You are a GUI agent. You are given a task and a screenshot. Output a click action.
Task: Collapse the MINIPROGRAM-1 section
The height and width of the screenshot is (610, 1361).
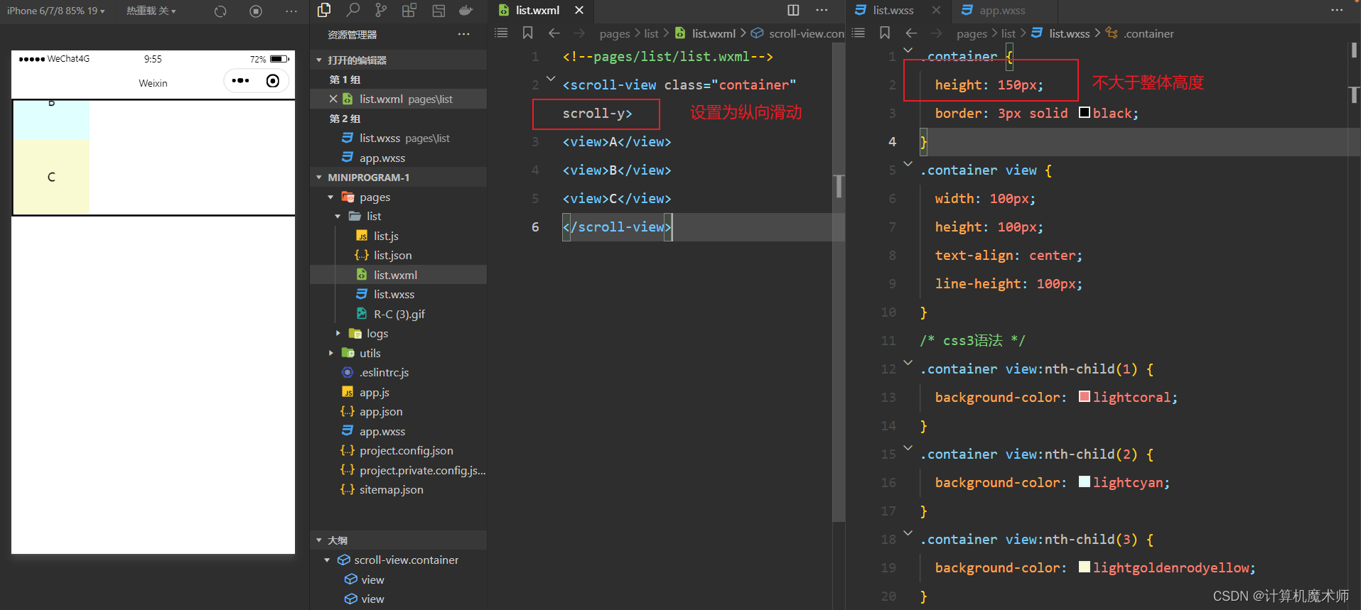tap(319, 178)
